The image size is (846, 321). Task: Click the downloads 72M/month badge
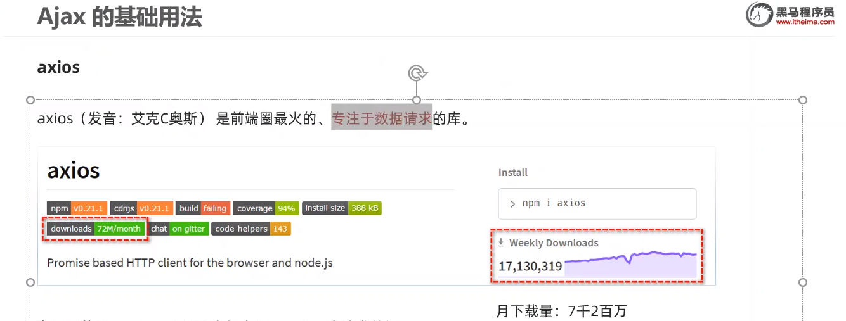96,229
